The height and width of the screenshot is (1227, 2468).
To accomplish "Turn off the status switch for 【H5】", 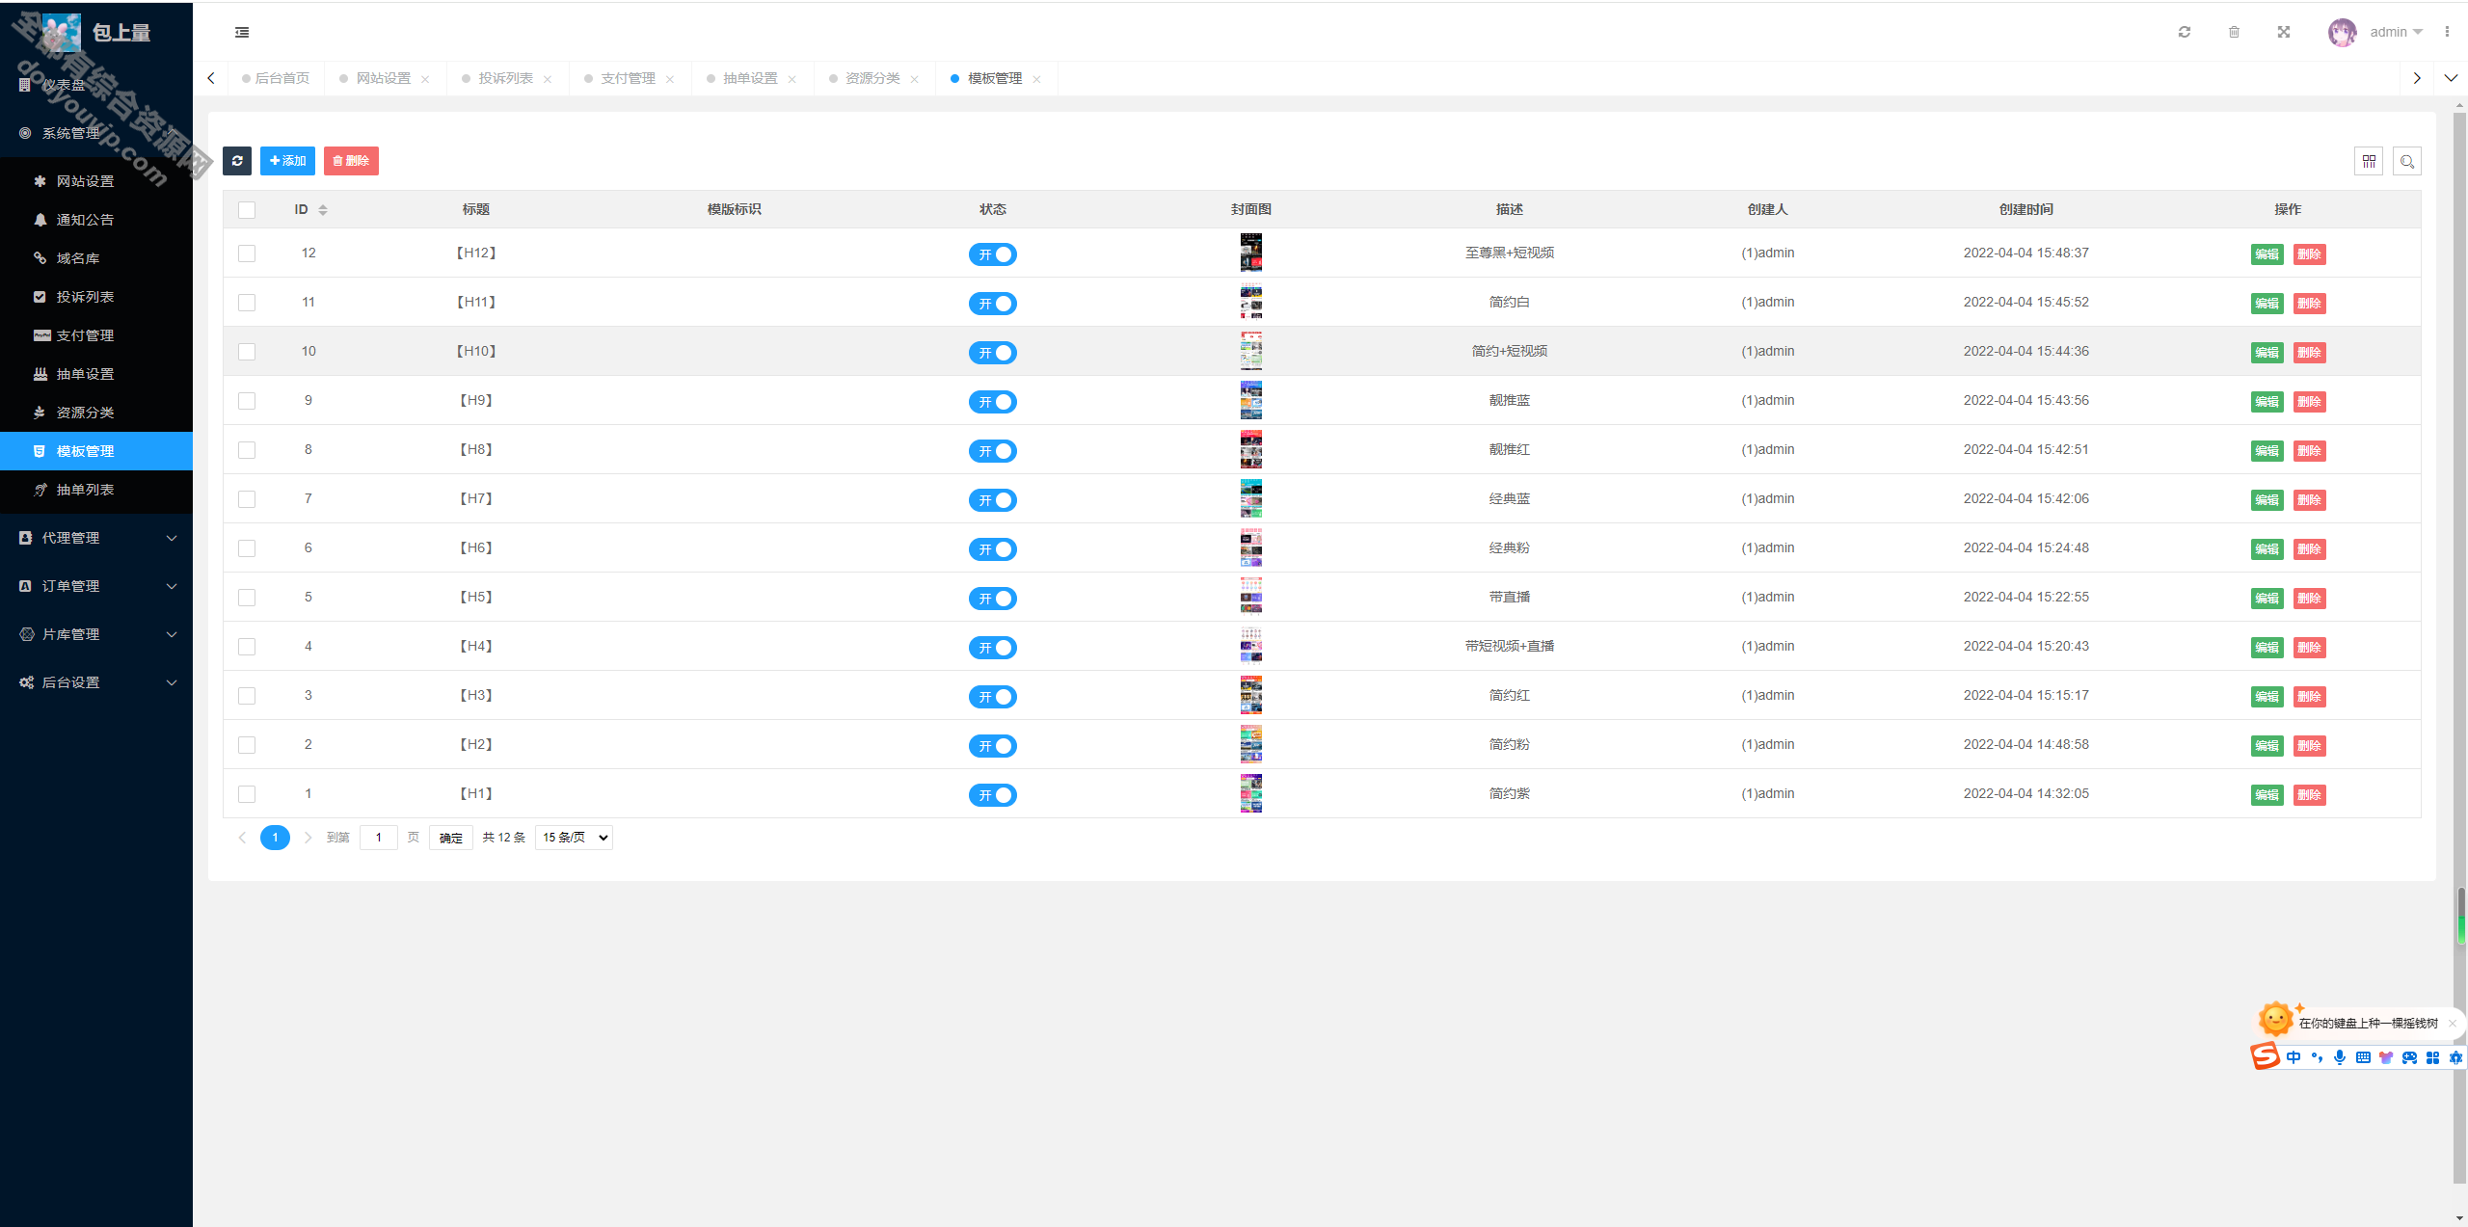I will [993, 599].
